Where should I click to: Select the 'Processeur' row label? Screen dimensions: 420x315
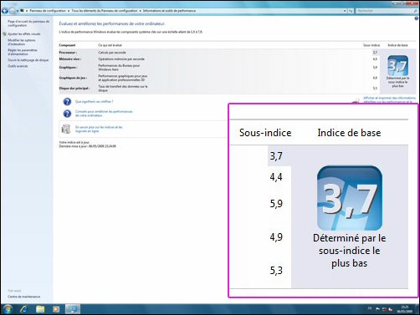click(68, 53)
